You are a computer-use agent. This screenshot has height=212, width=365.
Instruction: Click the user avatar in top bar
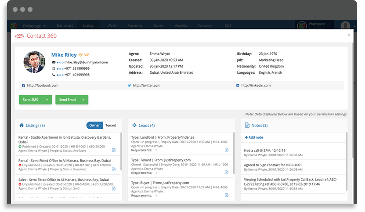coord(345,25)
